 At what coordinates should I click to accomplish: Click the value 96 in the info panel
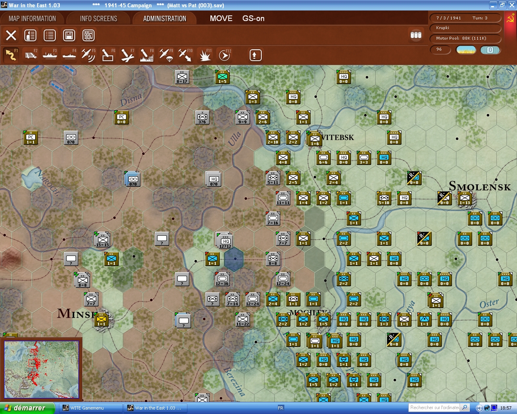coord(441,49)
